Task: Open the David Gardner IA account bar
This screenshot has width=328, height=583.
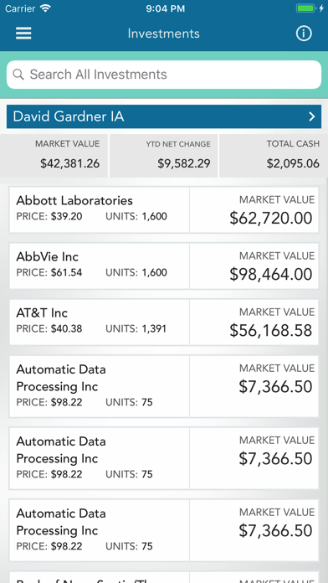Action: [x=164, y=116]
